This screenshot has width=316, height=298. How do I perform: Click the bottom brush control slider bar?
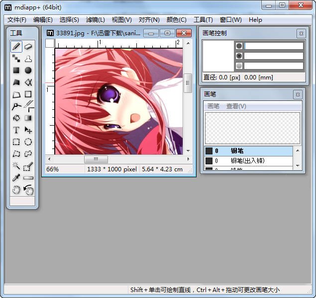coord(274,66)
